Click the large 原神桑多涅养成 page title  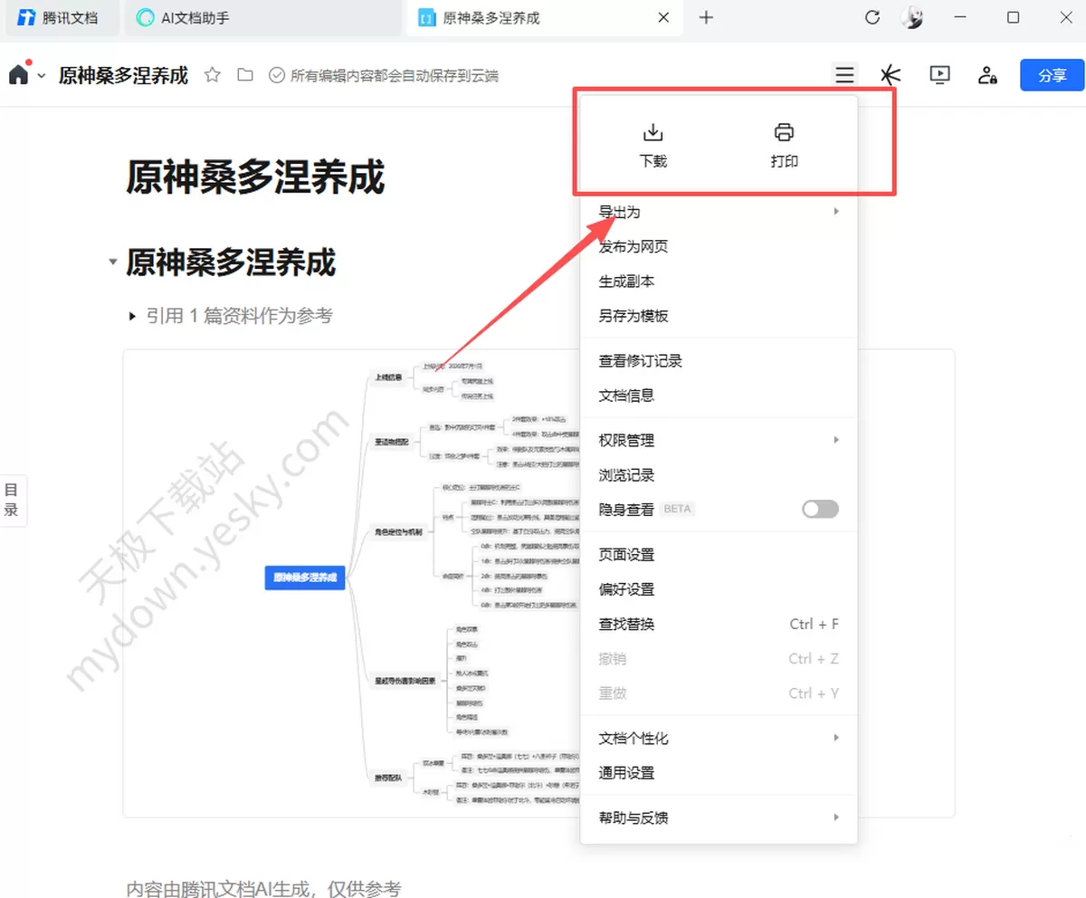(x=255, y=177)
